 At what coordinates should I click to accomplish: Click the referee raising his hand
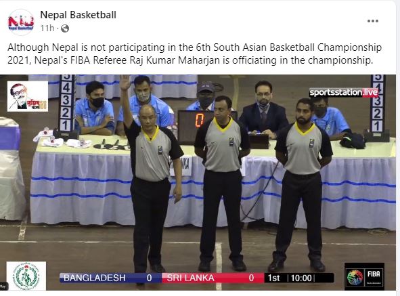[x=151, y=173]
